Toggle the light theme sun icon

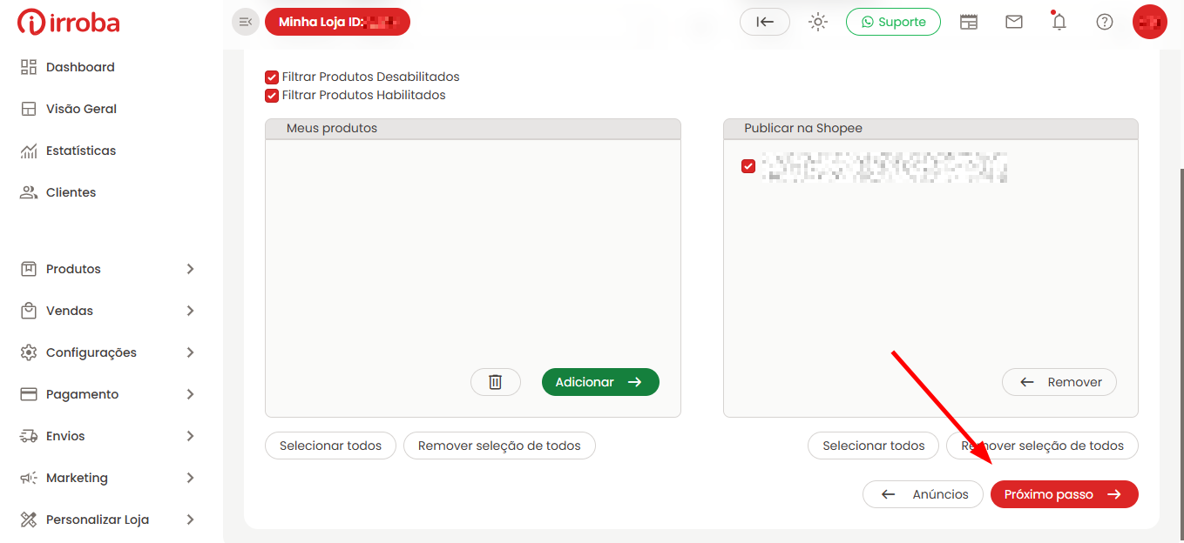pos(818,22)
